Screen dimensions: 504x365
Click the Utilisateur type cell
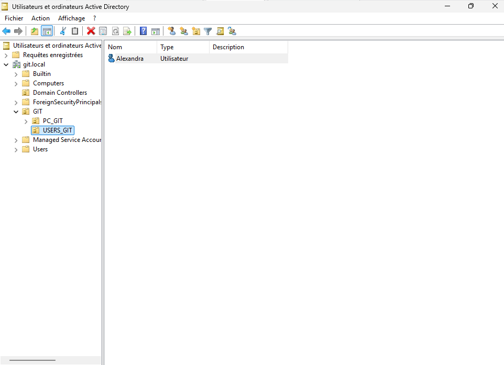coord(174,59)
